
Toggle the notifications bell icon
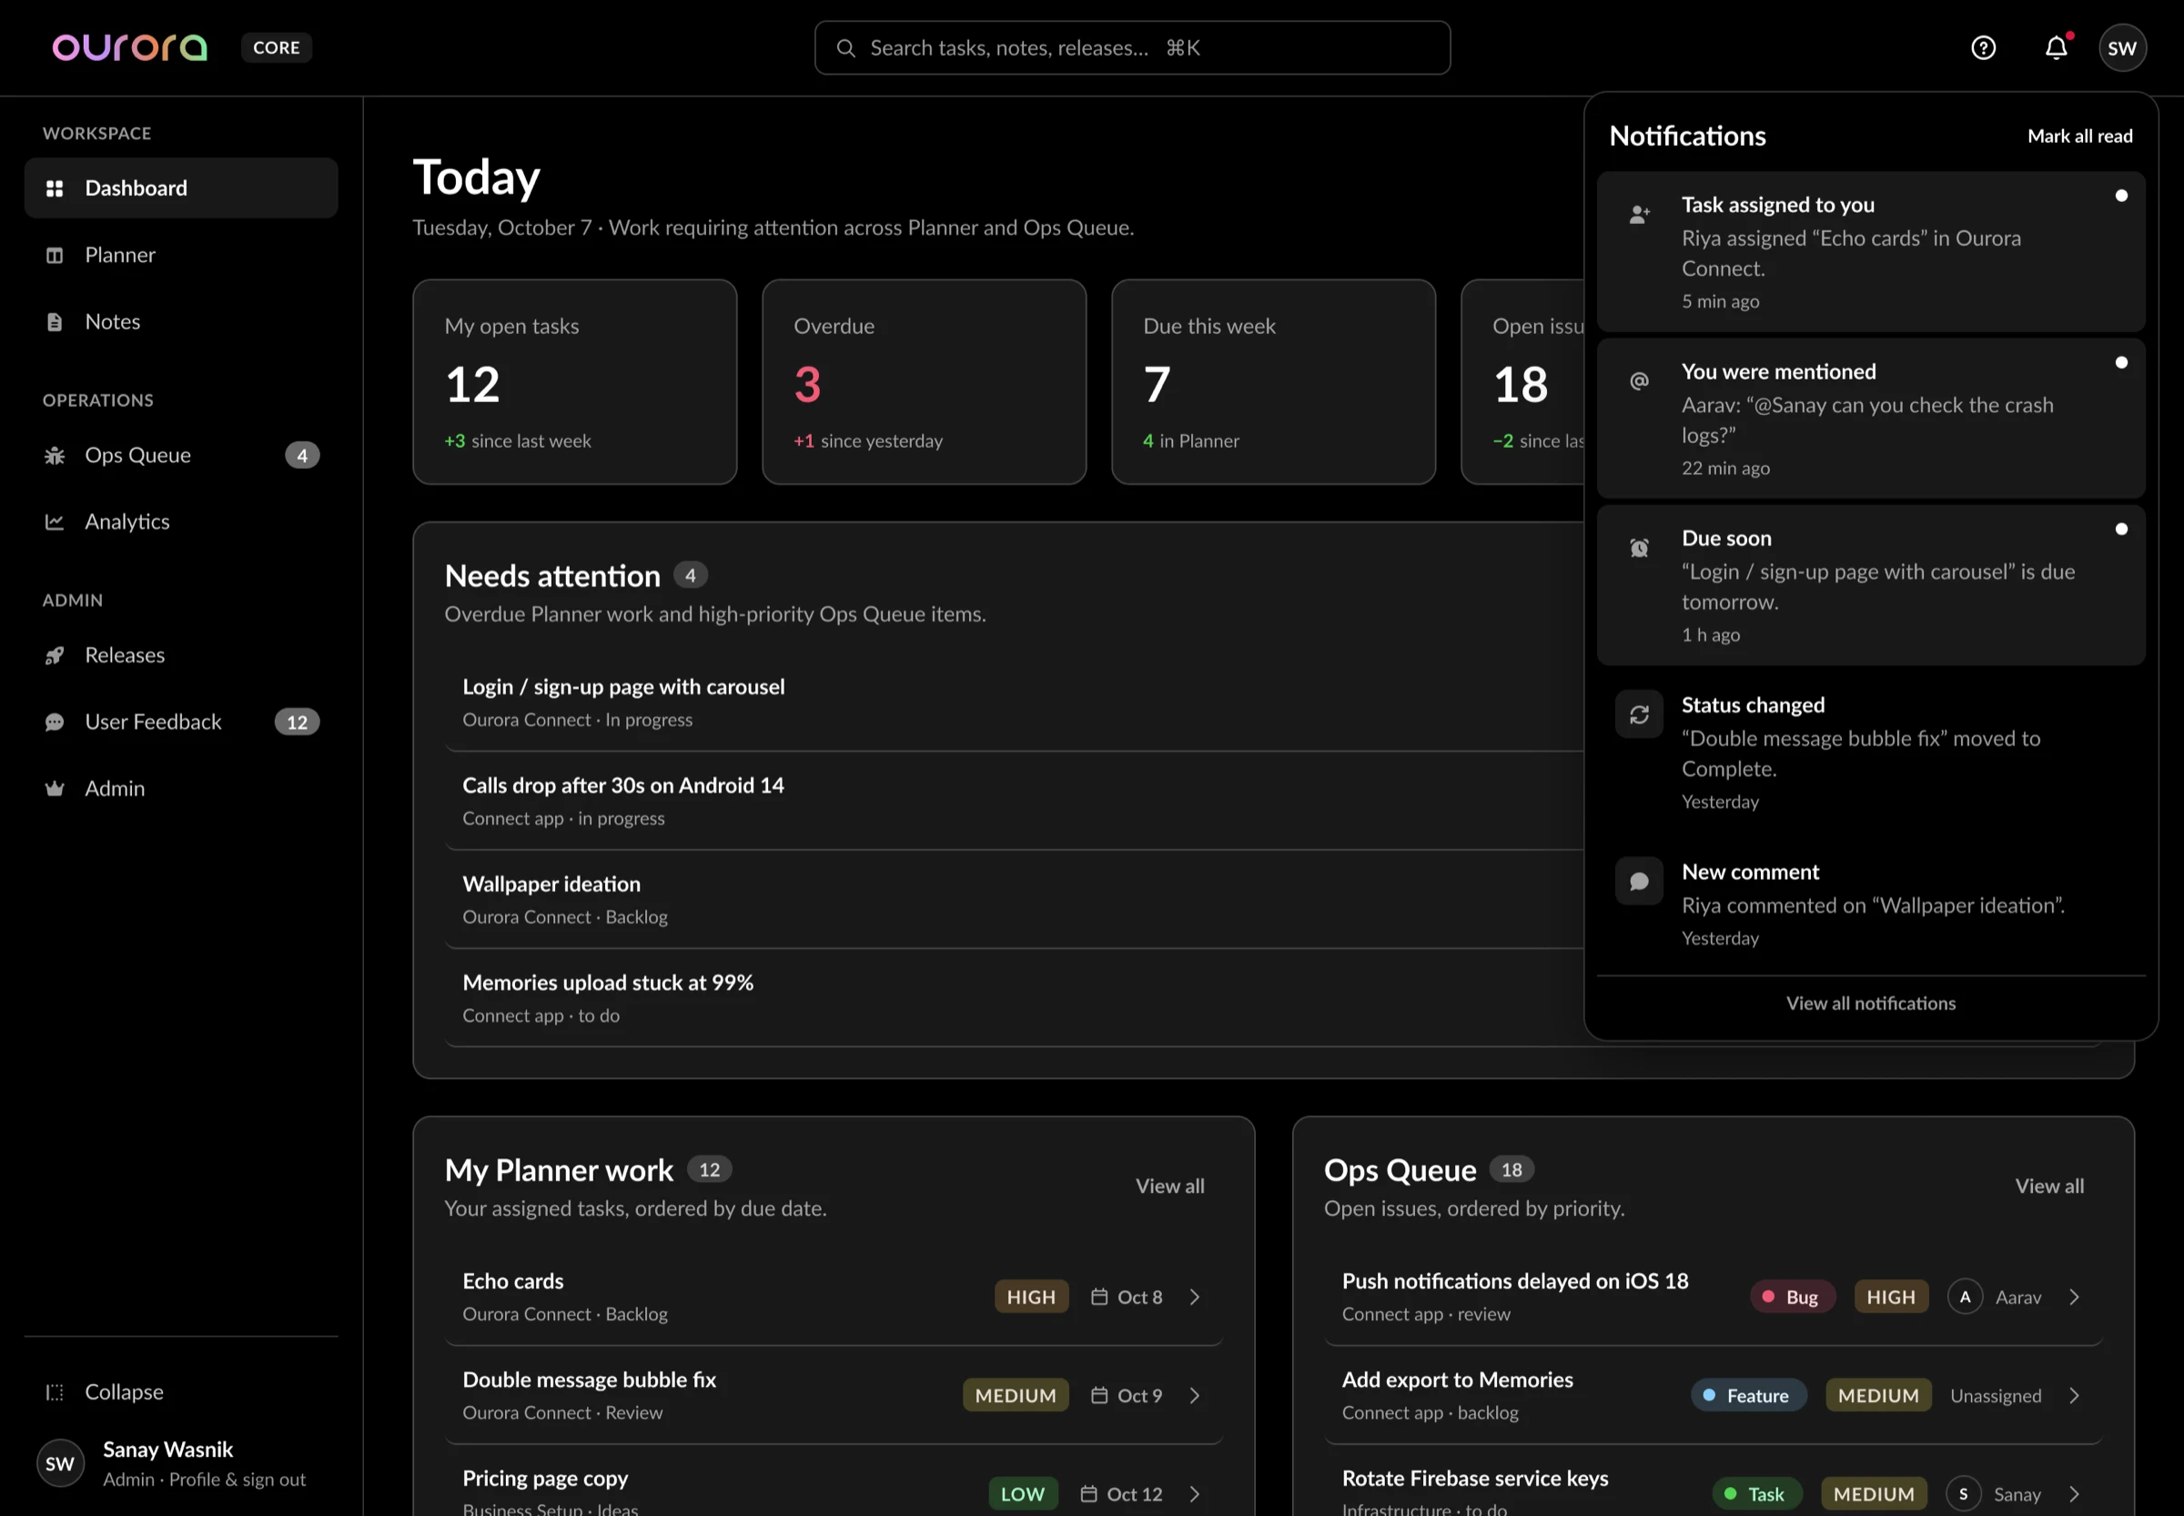2056,47
